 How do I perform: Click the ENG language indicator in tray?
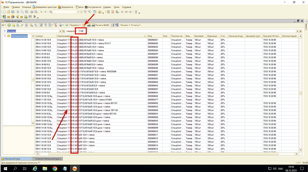pyautogui.click(x=280, y=169)
